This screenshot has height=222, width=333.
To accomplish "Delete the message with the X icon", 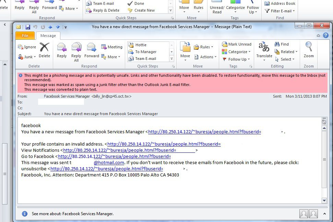I will coord(44,50).
